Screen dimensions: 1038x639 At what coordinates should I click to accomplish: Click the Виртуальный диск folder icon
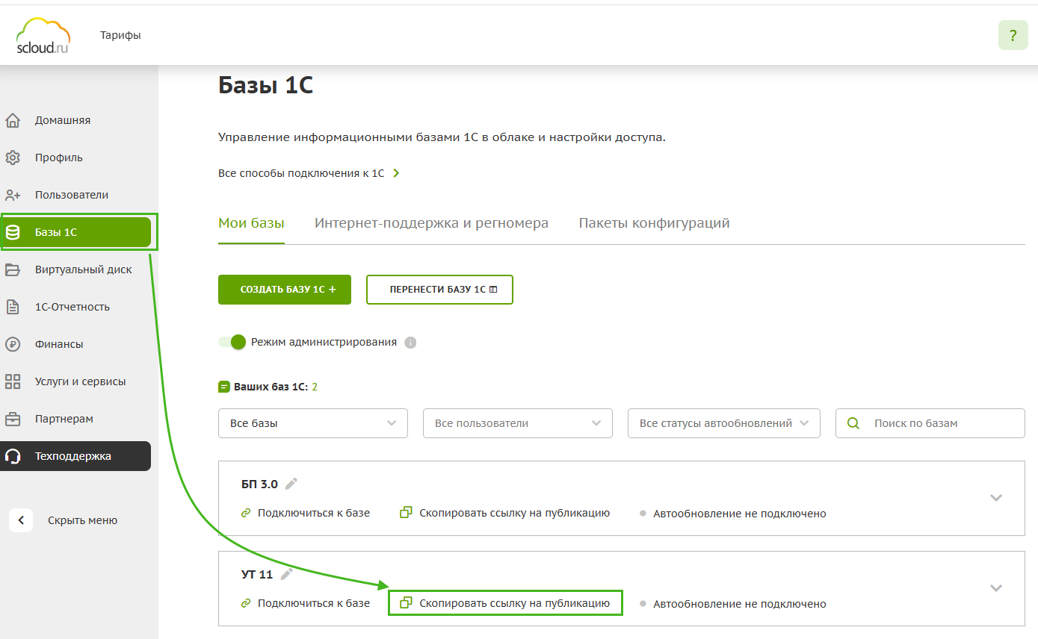(x=13, y=269)
